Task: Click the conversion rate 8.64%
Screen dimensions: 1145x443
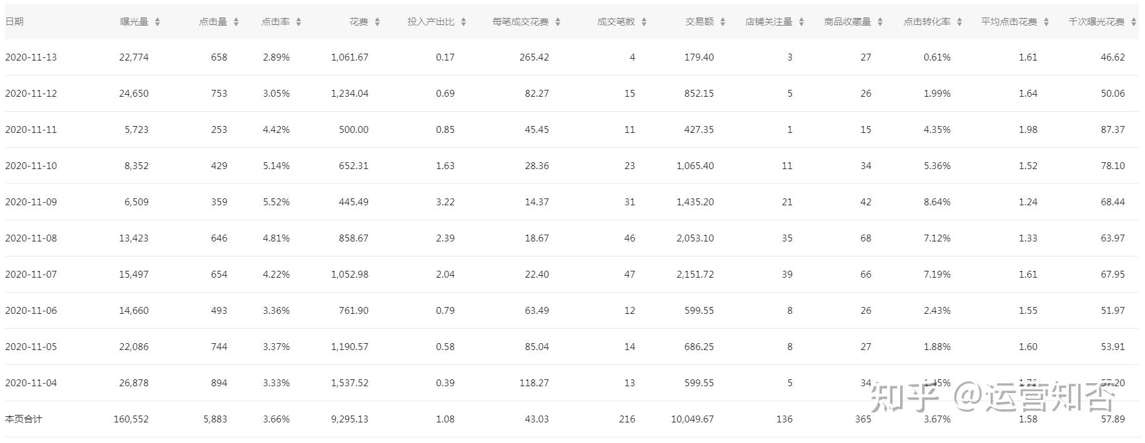Action: (x=937, y=202)
